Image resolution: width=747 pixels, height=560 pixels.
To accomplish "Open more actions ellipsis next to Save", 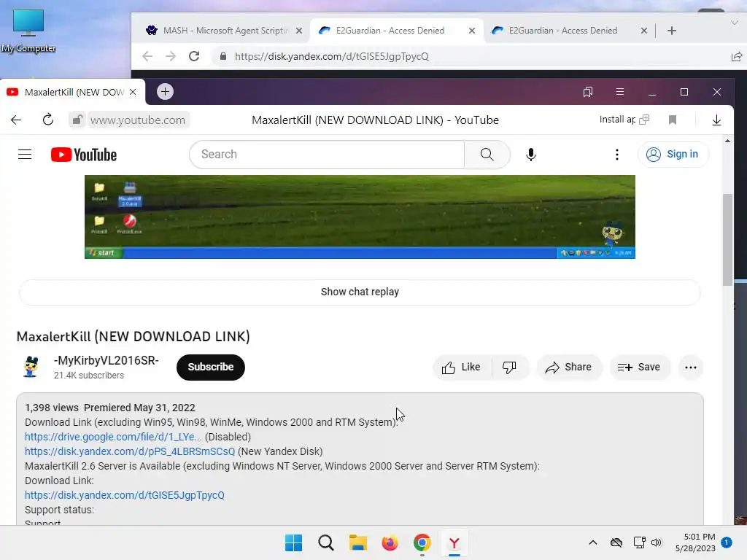I will tap(690, 367).
